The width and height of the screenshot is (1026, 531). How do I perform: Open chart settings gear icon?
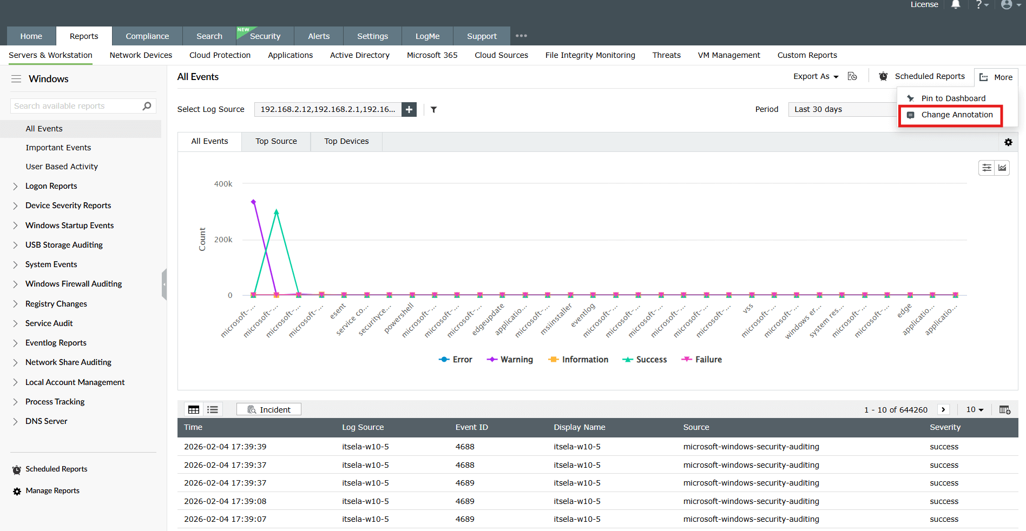click(1008, 142)
